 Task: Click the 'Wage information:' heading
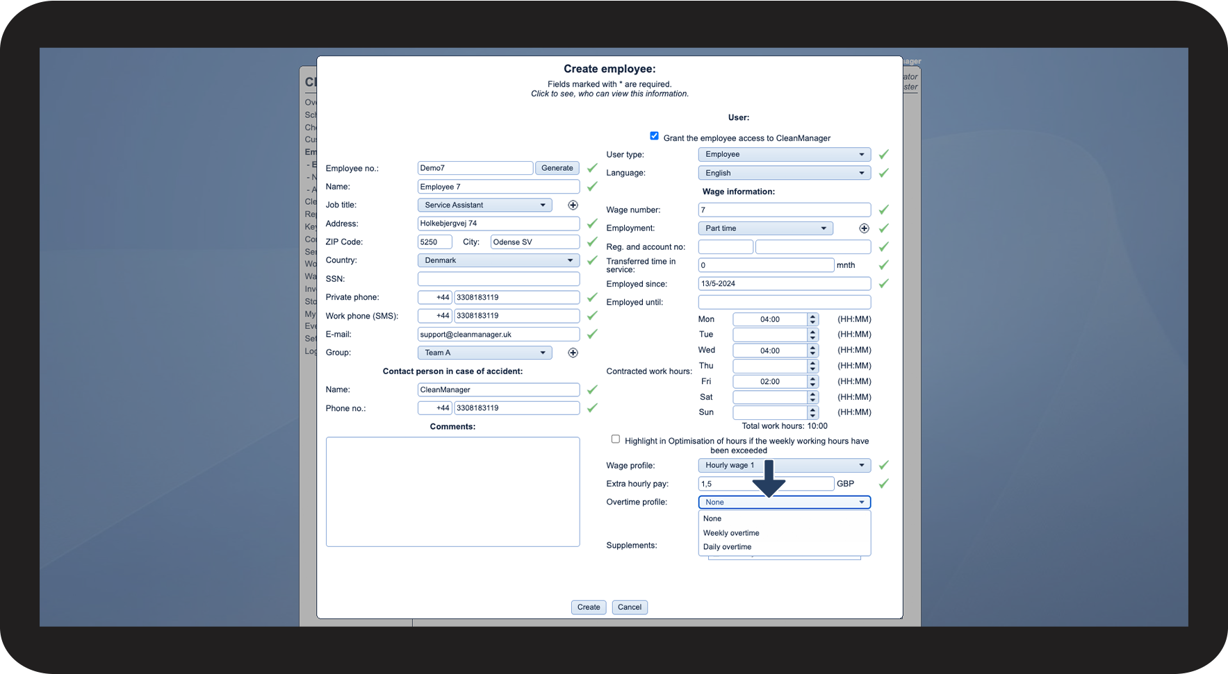[738, 192]
